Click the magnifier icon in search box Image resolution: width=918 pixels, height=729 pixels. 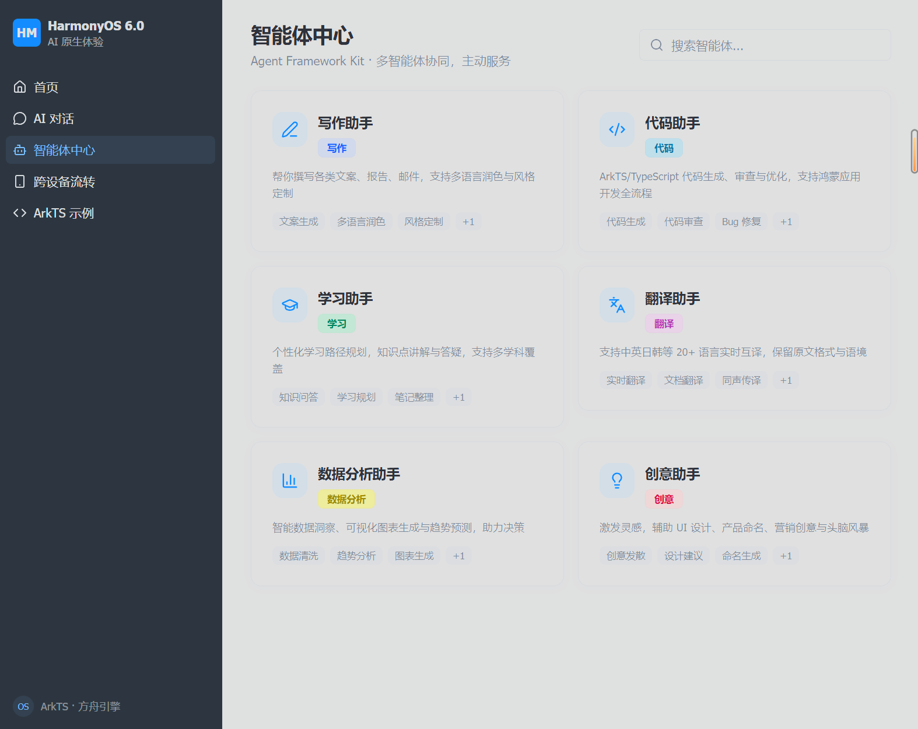coord(657,45)
